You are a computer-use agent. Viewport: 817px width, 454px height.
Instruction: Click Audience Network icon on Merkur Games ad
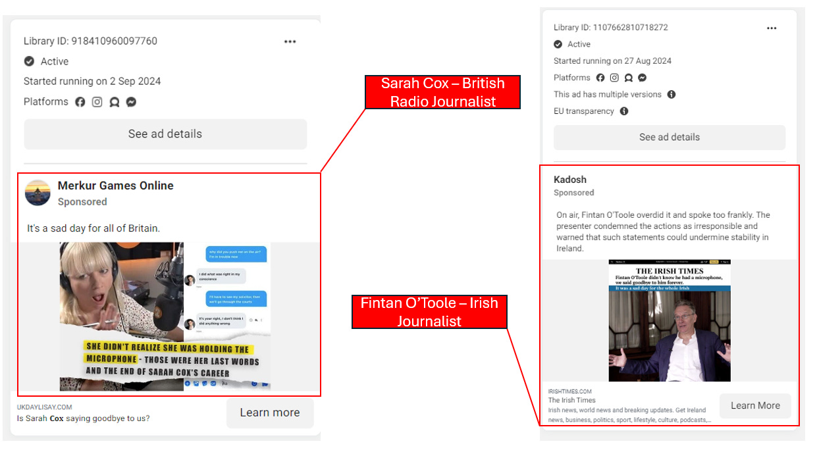[115, 102]
